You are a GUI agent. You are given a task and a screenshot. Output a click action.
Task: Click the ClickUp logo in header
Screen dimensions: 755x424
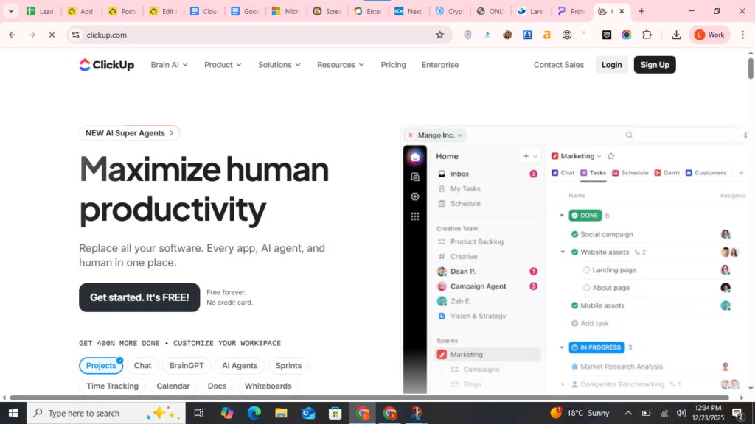[107, 65]
